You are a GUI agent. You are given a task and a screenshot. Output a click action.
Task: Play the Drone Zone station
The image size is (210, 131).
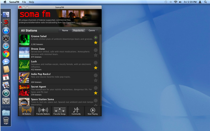96,50
